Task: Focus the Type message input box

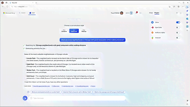Action: tap(77, 98)
